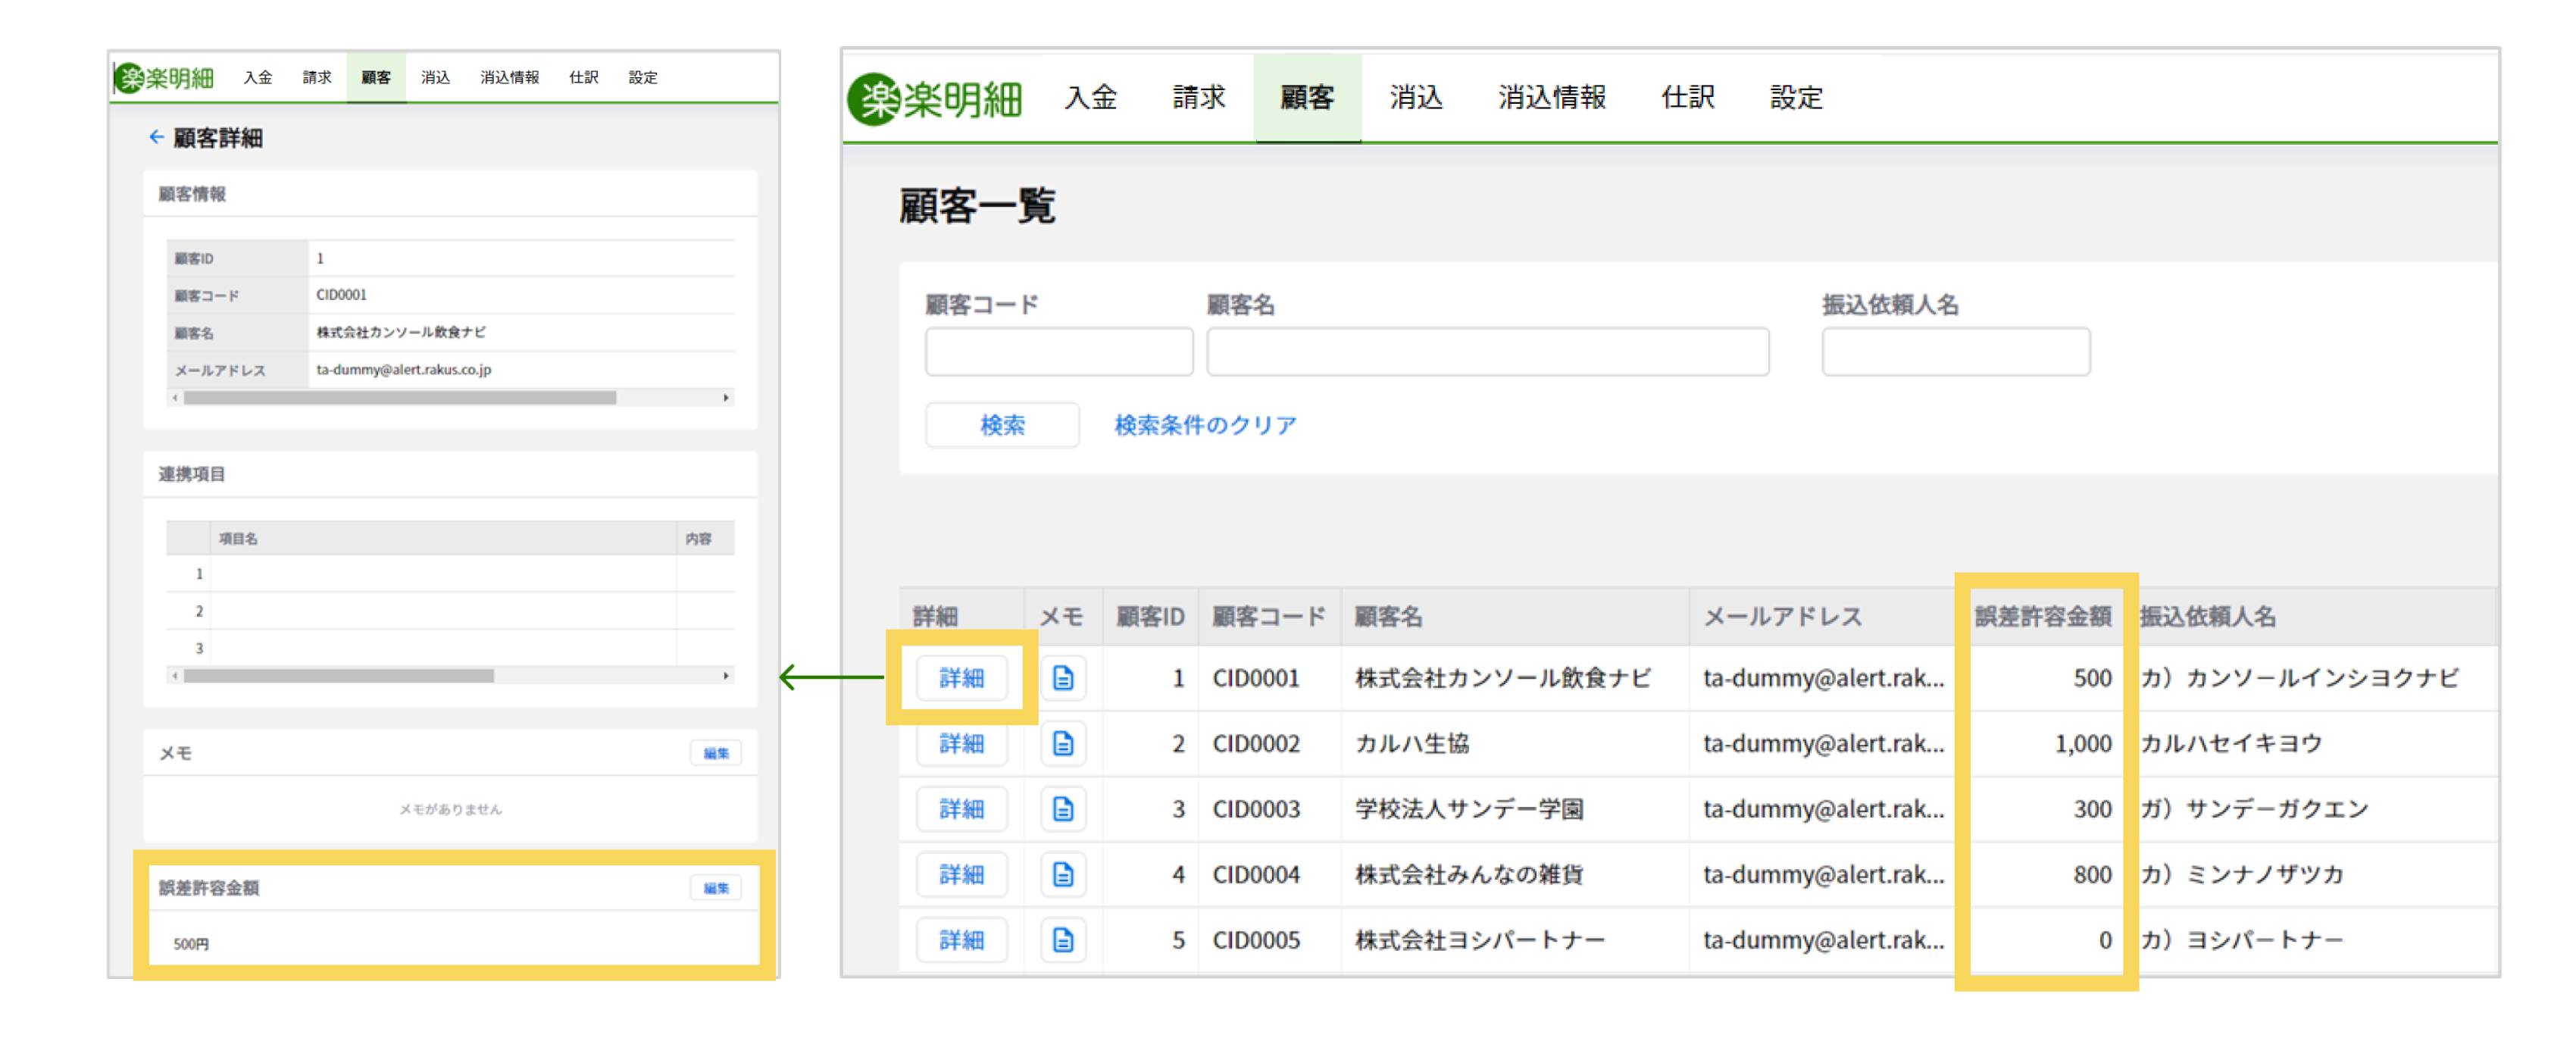Click the 楽明細 logo in large header
The image size is (2576, 1038).
pos(935,98)
